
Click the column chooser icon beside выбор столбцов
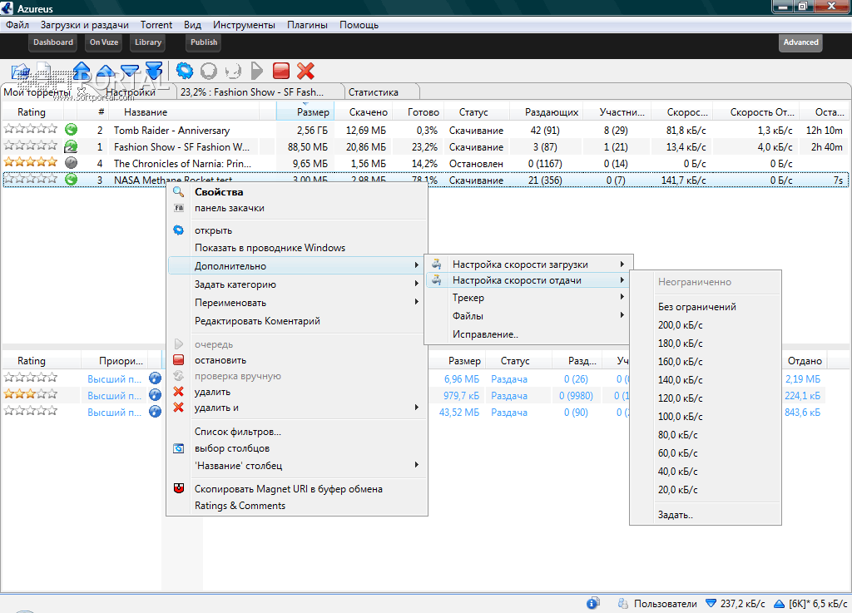coord(178,448)
